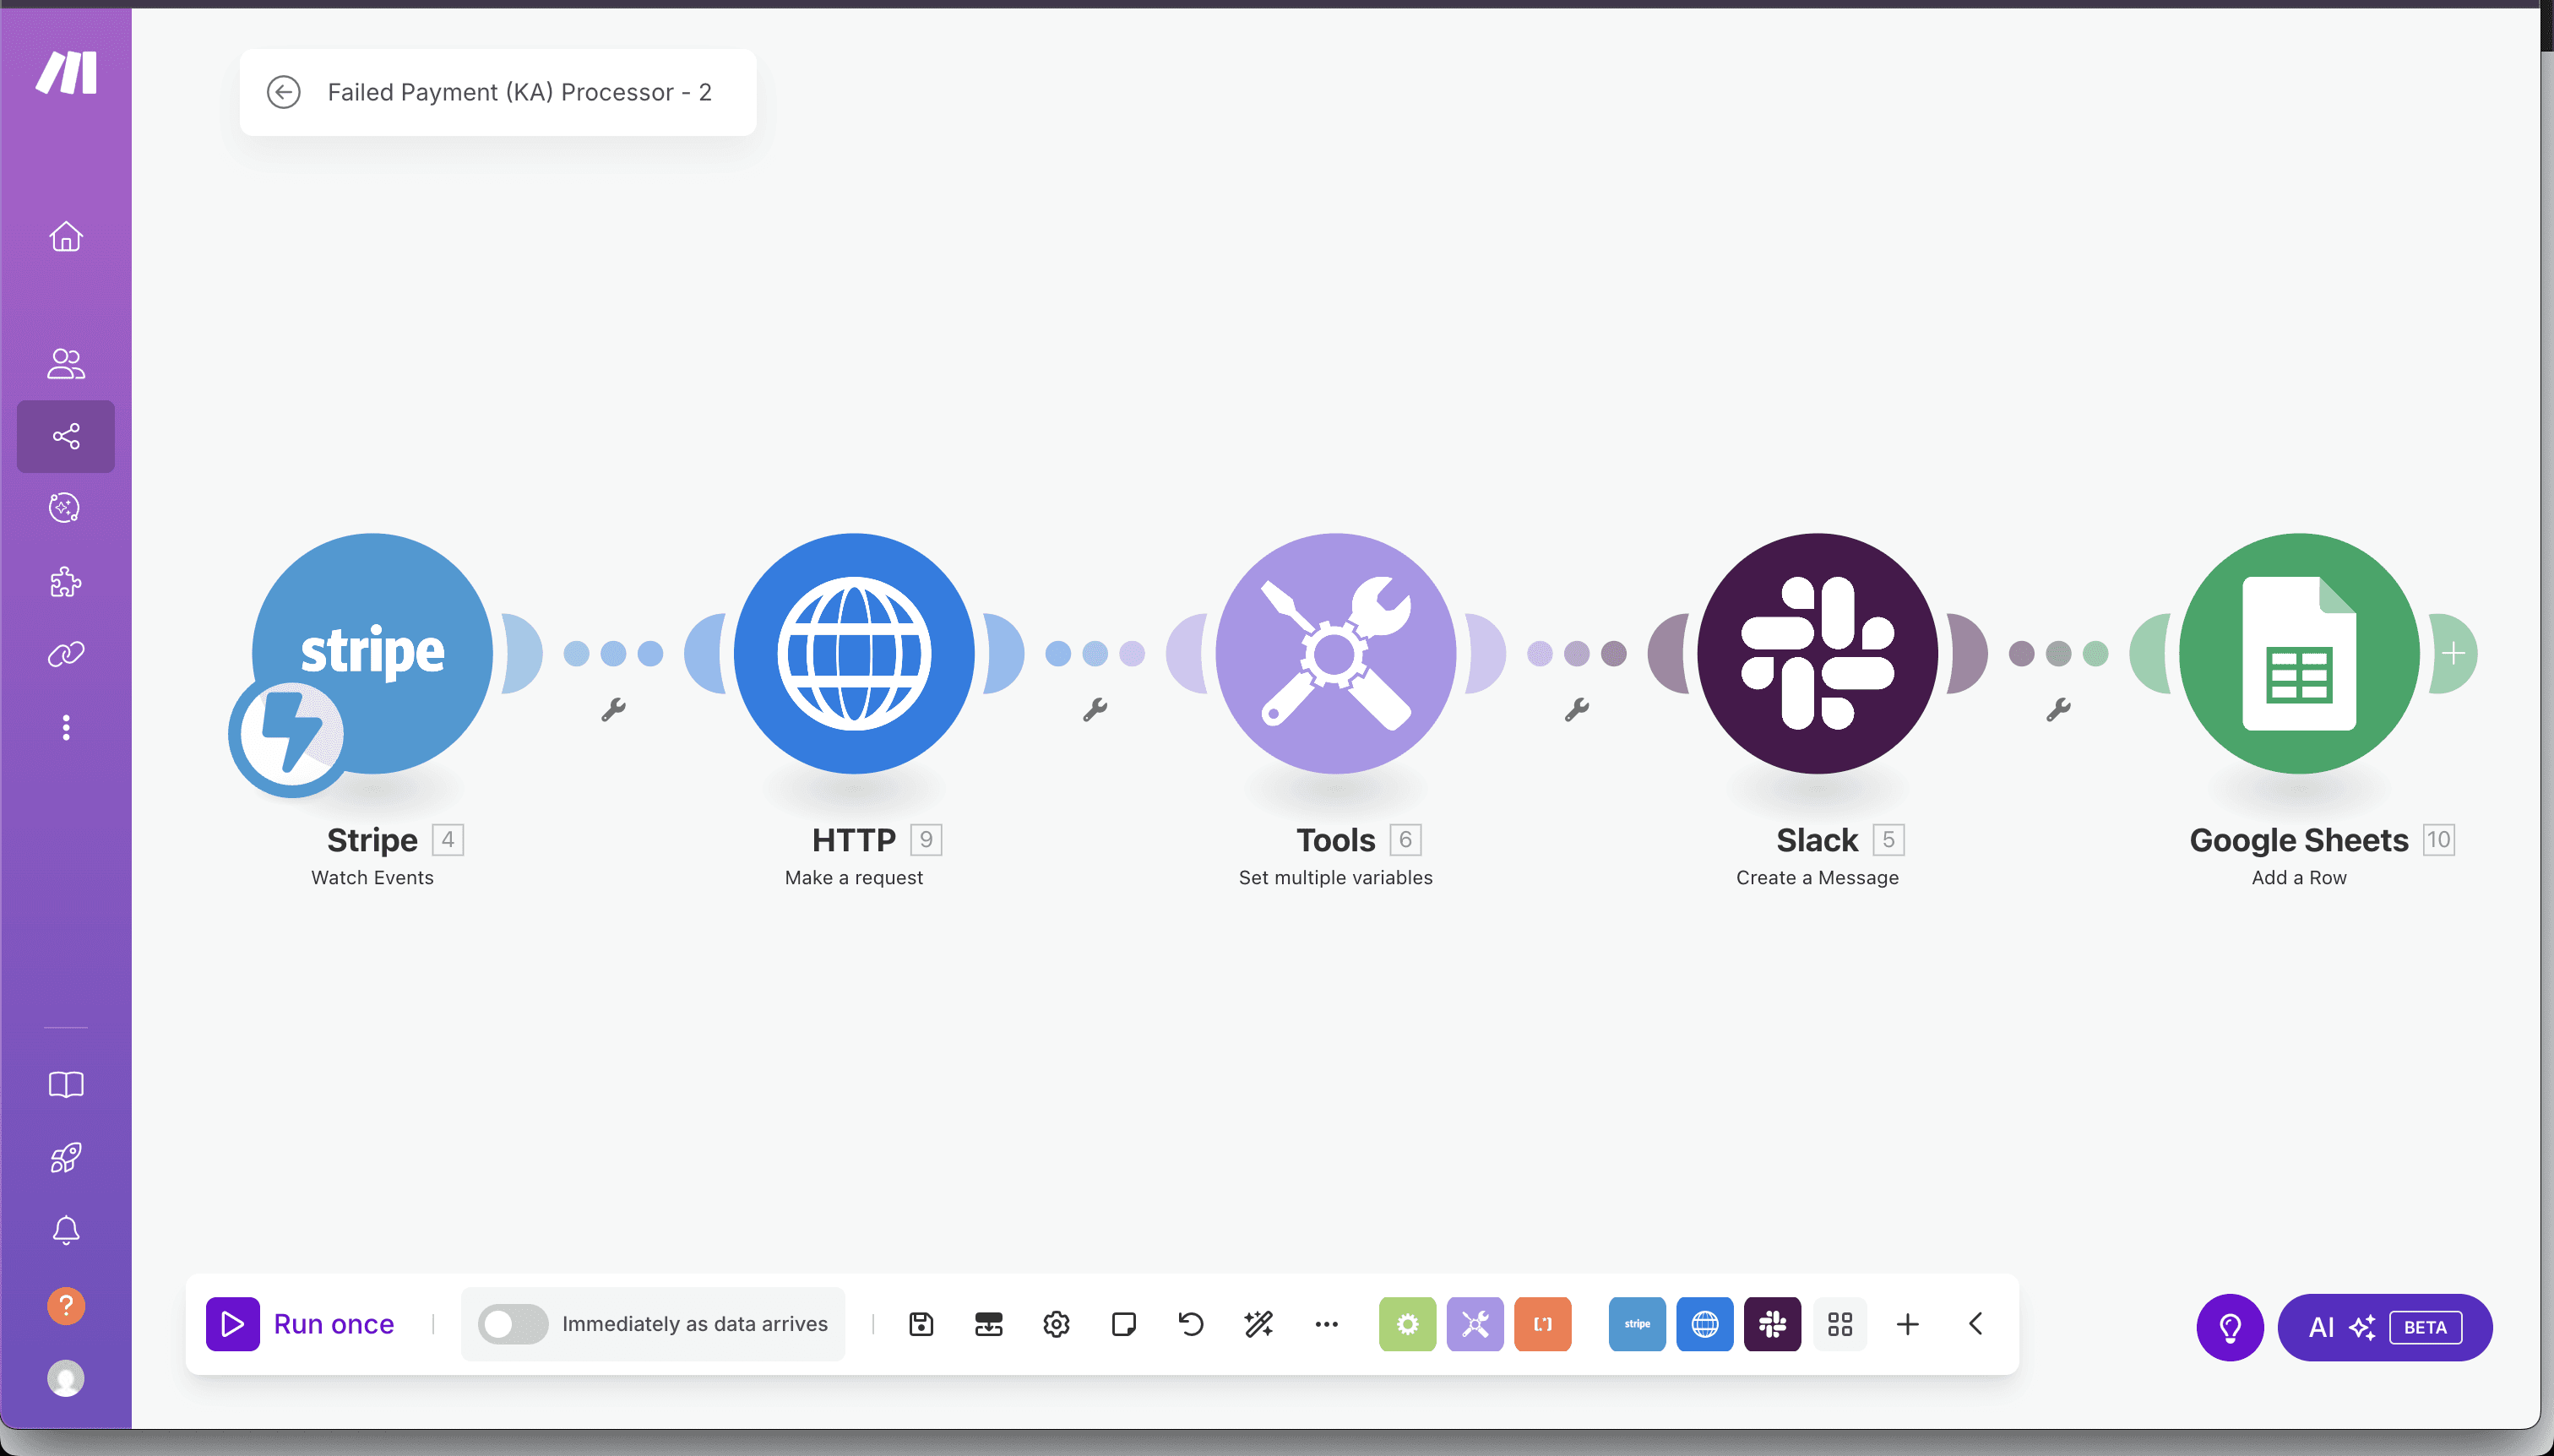Open the AI BETA assistant button
Image resolution: width=2554 pixels, height=1456 pixels.
(2384, 1327)
